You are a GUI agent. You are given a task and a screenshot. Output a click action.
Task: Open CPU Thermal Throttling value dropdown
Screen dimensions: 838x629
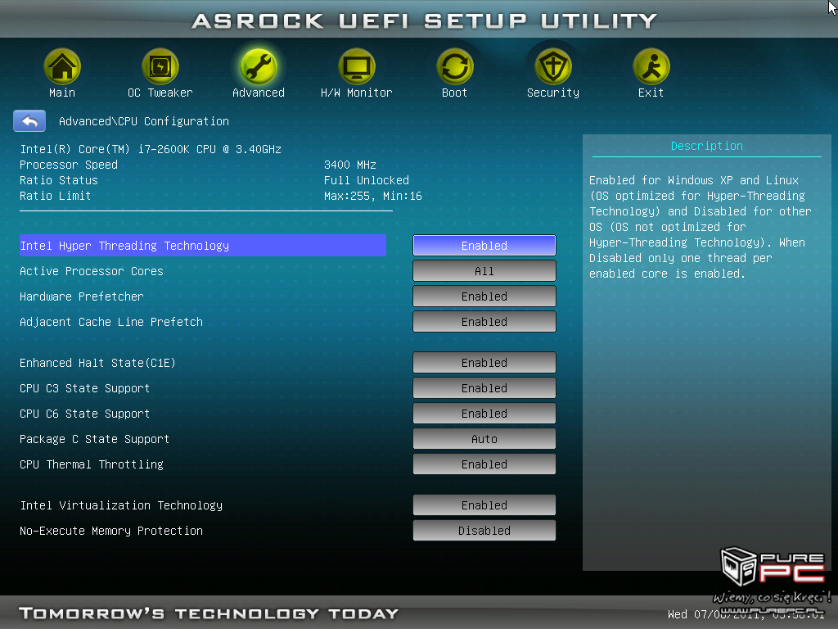point(484,464)
